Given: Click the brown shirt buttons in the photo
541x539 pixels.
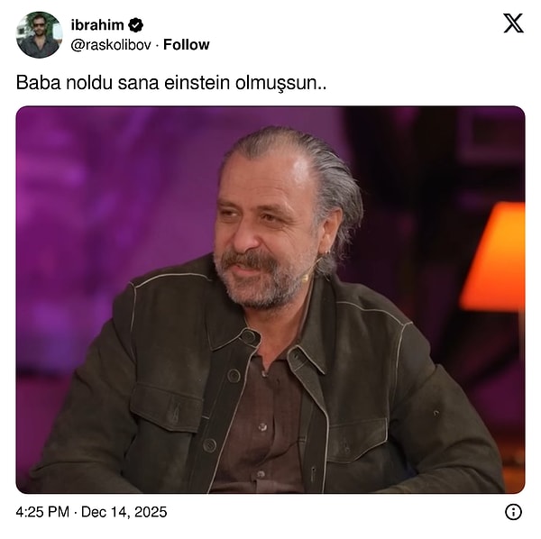Looking at the screenshot, I should click(262, 427).
